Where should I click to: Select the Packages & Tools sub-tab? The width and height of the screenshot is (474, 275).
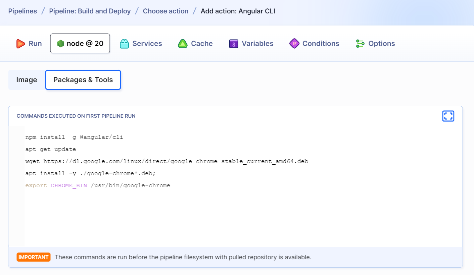pyautogui.click(x=83, y=80)
